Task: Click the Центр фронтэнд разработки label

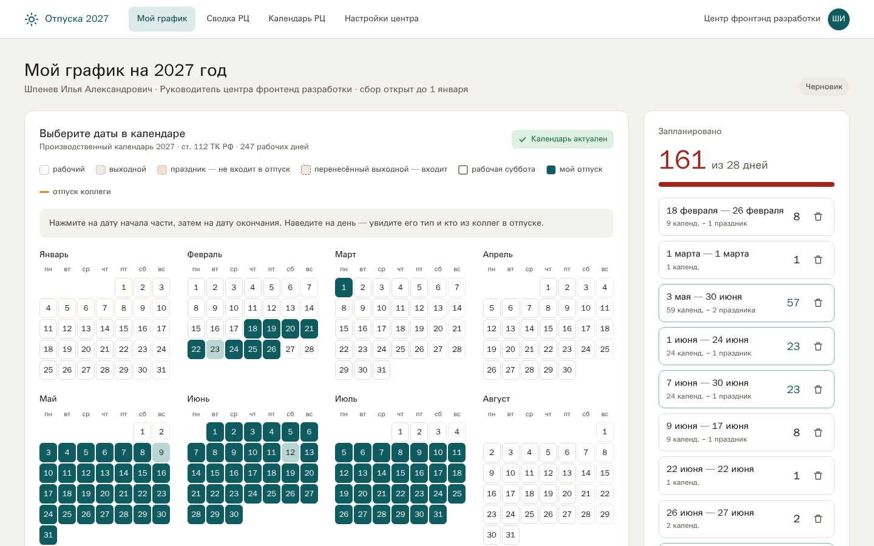Action: pos(762,19)
